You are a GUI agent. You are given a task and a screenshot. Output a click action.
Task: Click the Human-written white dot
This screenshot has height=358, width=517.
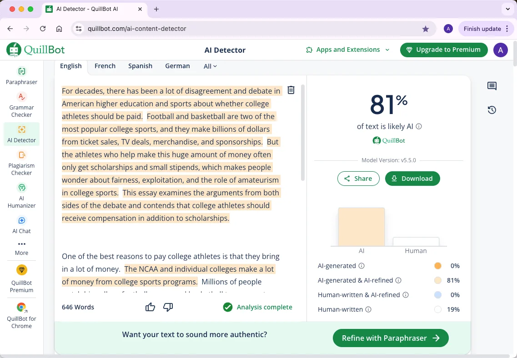pyautogui.click(x=438, y=309)
